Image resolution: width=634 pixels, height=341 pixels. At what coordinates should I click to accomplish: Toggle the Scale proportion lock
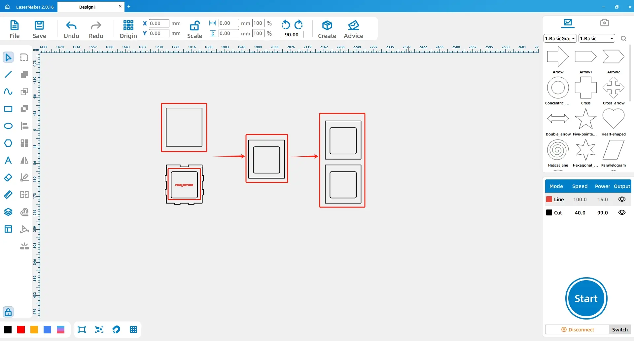click(195, 29)
